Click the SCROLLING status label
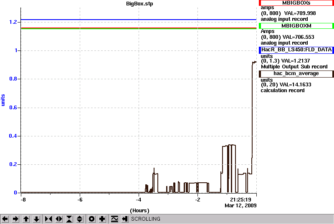This screenshot has width=334, height=224. click(146, 219)
